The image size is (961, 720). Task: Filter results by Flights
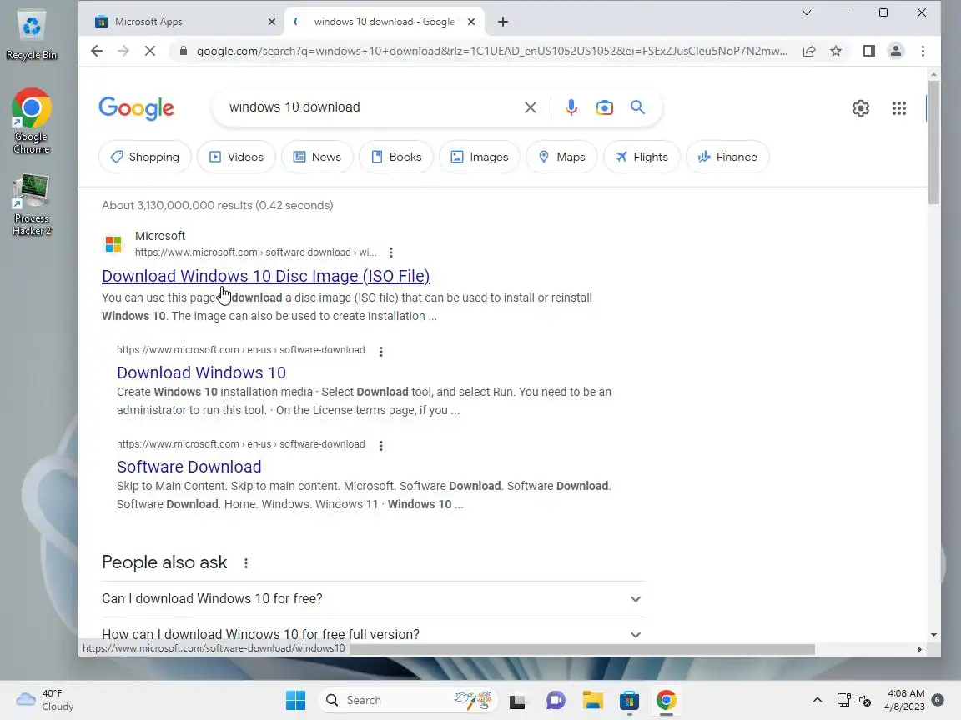coord(642,157)
